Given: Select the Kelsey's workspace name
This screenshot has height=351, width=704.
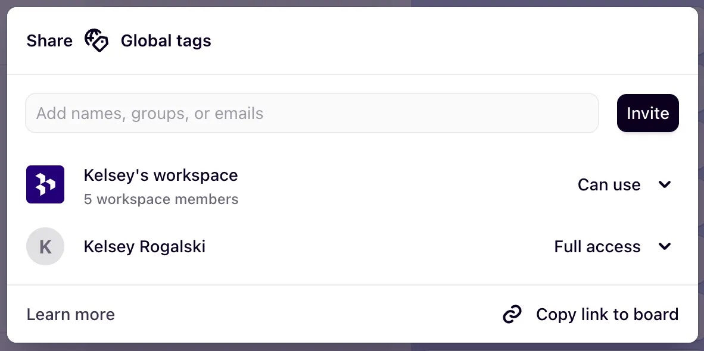Looking at the screenshot, I should coord(161,175).
